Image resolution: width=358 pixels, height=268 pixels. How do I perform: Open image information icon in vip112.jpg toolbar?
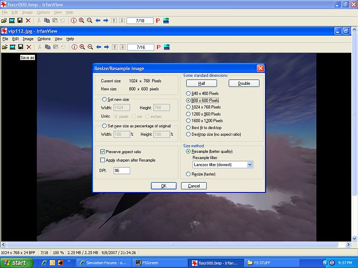[74, 47]
